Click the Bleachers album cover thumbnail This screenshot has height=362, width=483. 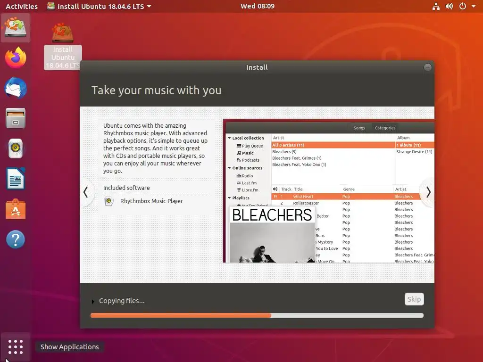point(272,235)
